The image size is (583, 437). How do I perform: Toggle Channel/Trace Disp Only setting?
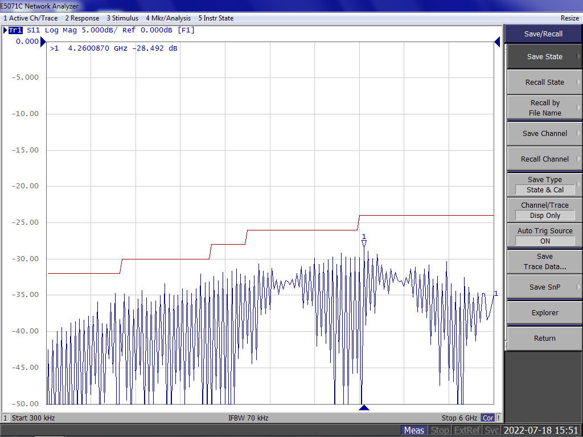(545, 210)
